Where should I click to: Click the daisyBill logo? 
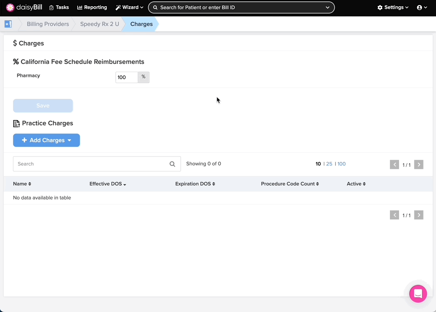click(x=24, y=7)
